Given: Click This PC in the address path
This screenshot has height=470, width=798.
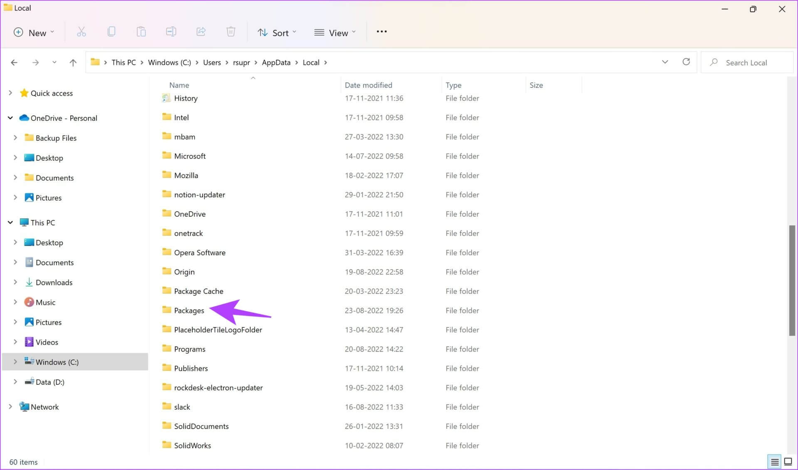Looking at the screenshot, I should (x=123, y=62).
